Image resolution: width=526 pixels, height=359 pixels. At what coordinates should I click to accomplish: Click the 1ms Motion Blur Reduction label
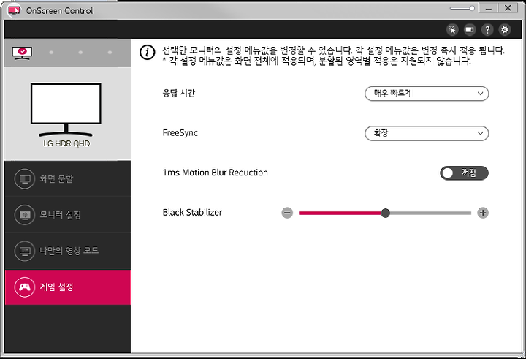[x=215, y=173]
